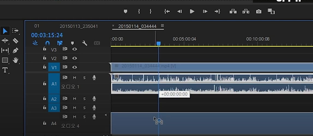The height and width of the screenshot is (136, 313).
Task: Mute track A2
Action: coord(75,98)
